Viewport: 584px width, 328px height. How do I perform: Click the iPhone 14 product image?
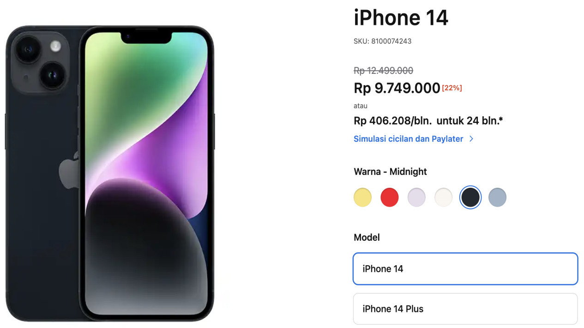110,173
